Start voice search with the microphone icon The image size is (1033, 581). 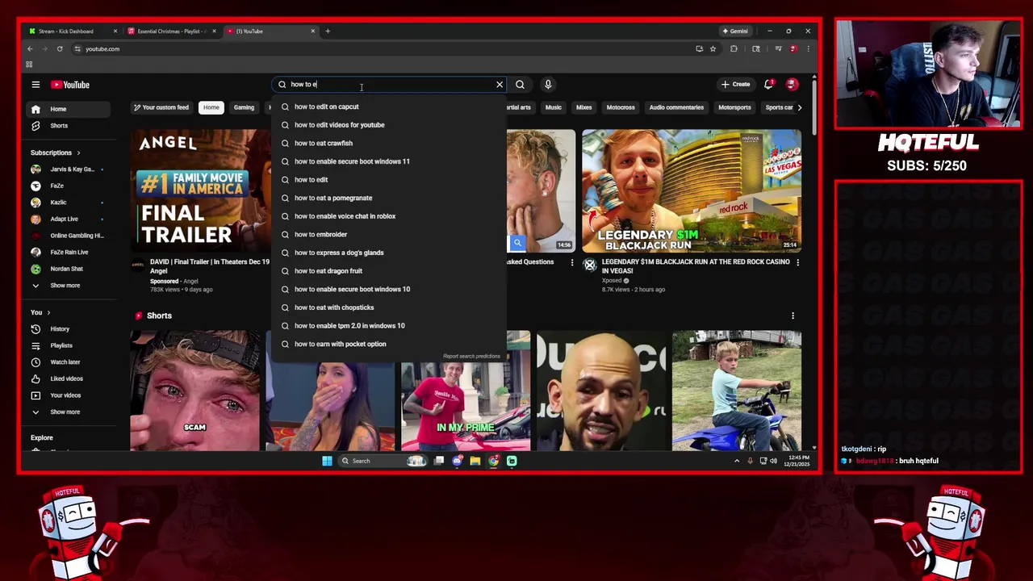548,85
